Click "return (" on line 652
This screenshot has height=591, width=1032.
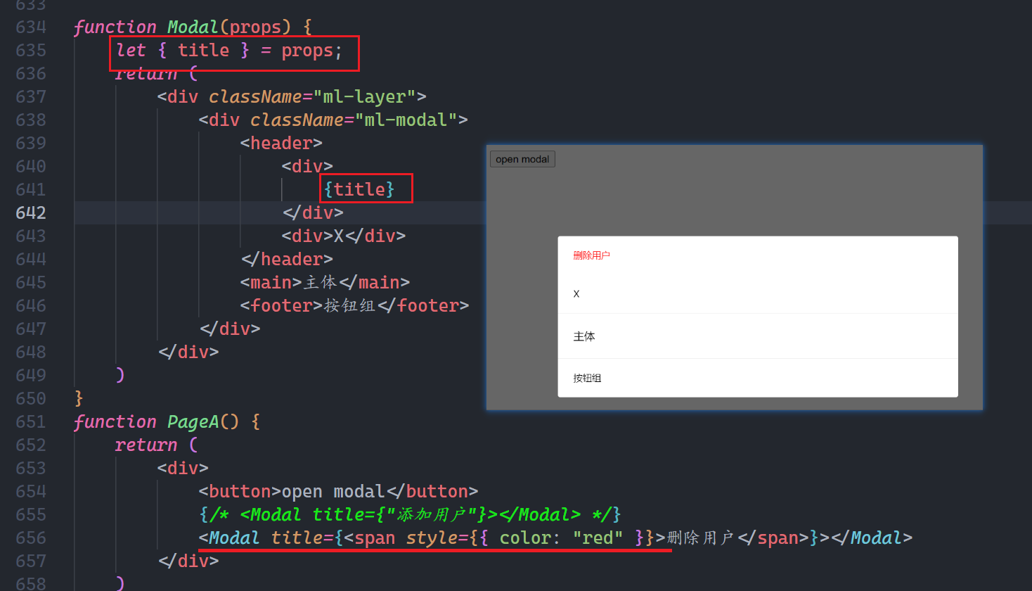pyautogui.click(x=157, y=445)
